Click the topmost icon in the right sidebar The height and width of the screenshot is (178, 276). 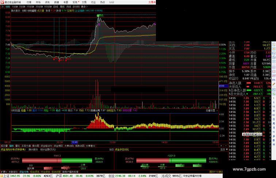tap(274, 44)
